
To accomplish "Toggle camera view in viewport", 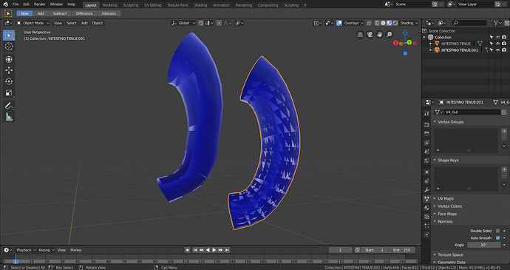I will pos(370,35).
